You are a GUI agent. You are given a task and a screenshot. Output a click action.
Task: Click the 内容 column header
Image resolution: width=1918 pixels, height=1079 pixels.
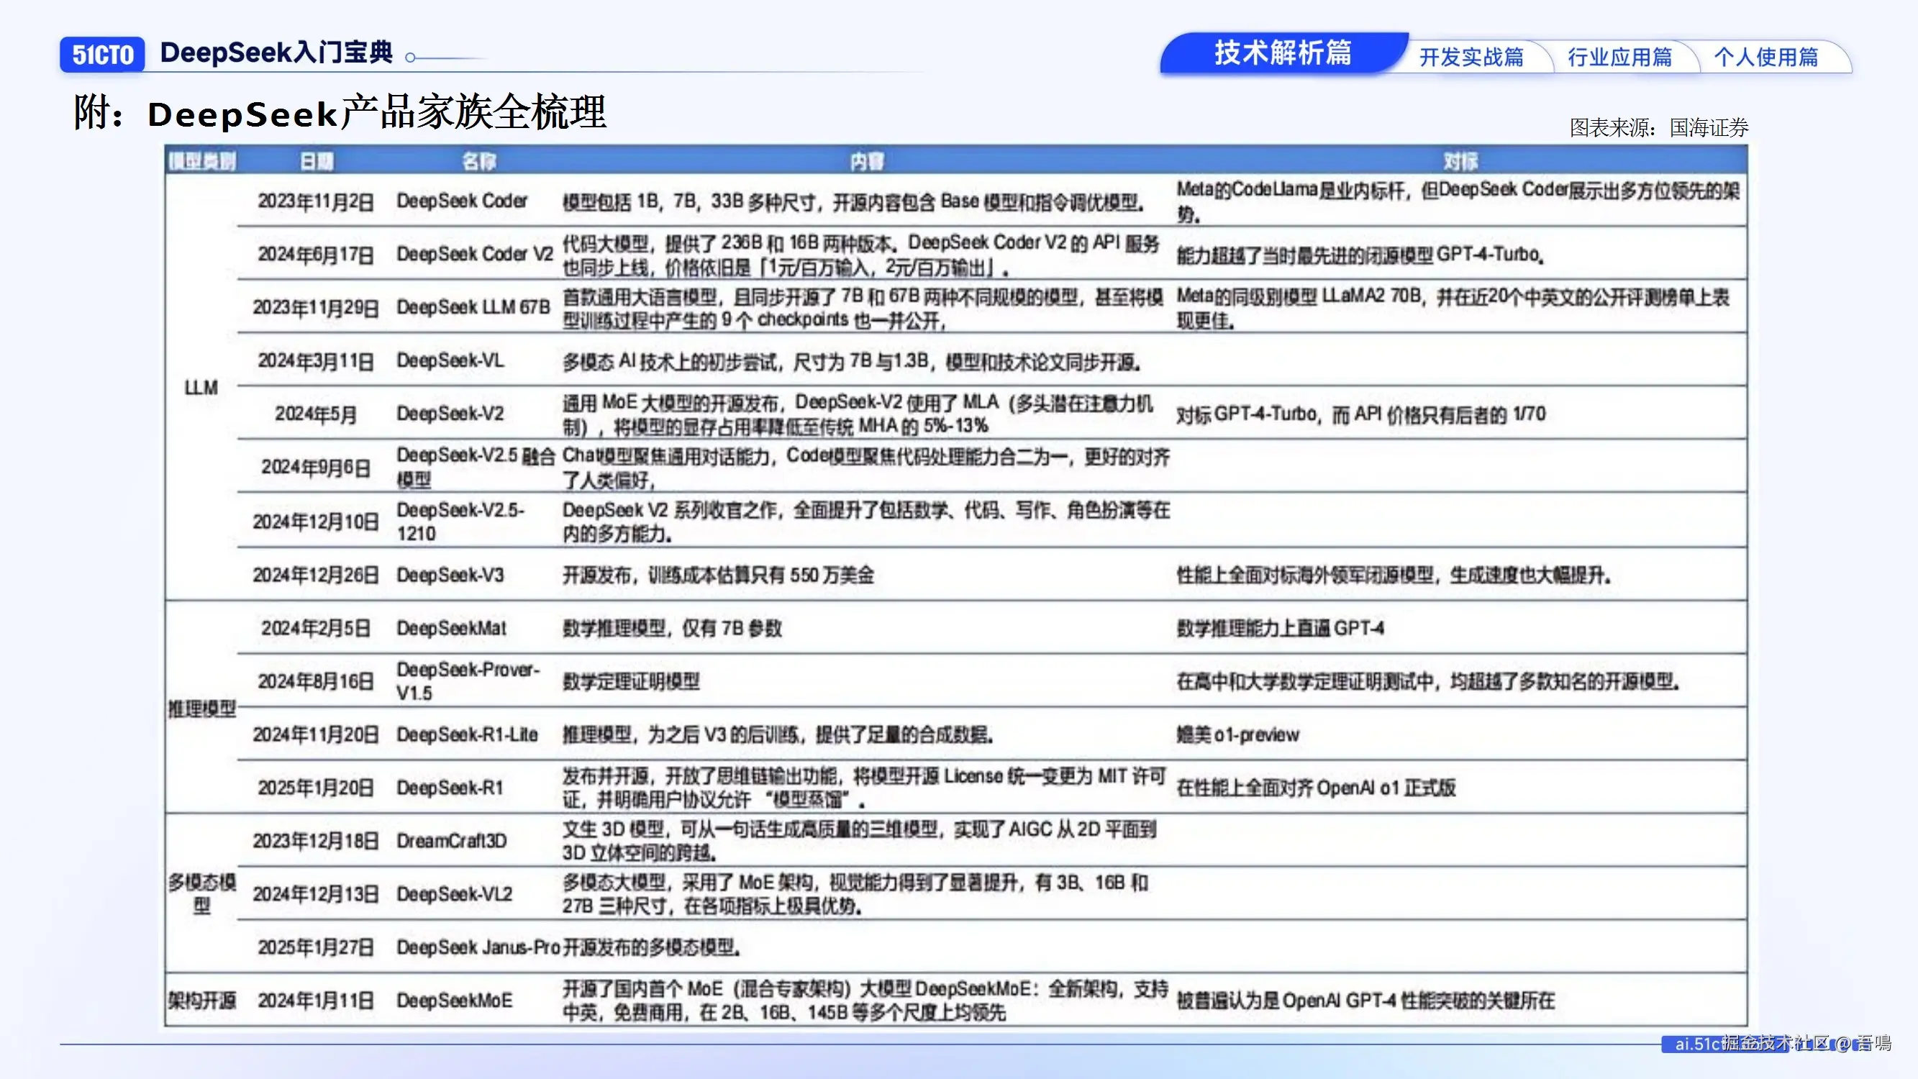(867, 161)
